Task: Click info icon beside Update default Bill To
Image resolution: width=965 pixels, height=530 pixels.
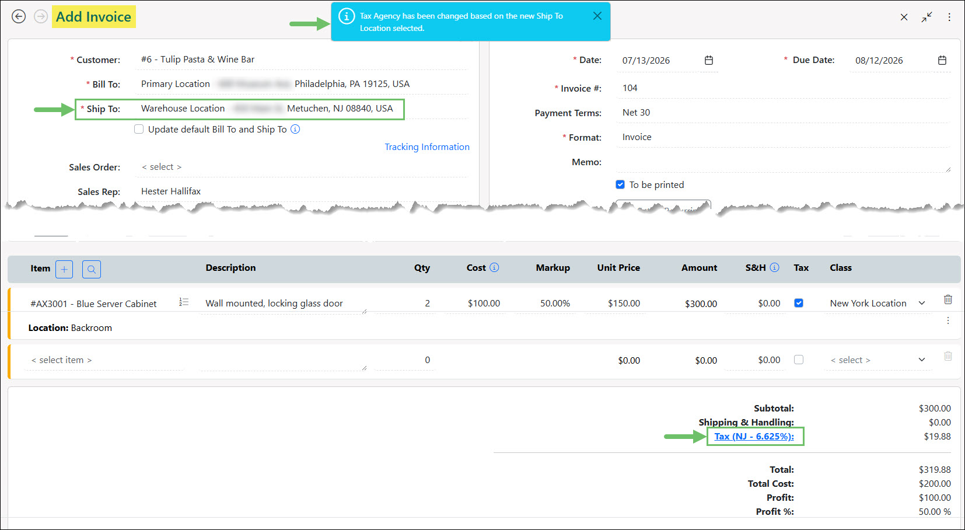Action: pyautogui.click(x=295, y=129)
